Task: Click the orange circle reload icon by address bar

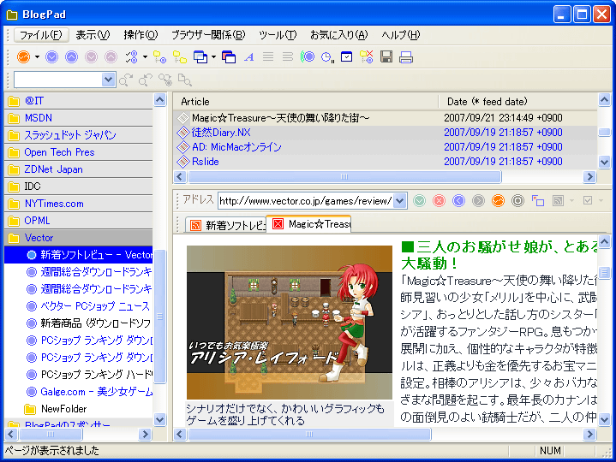Action: [x=498, y=201]
